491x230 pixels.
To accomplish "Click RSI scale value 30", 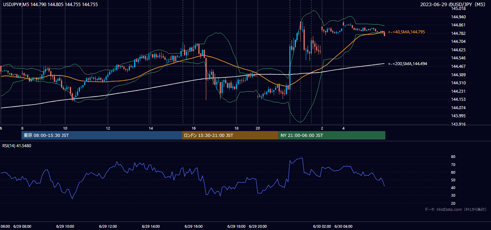I will (x=453, y=195).
